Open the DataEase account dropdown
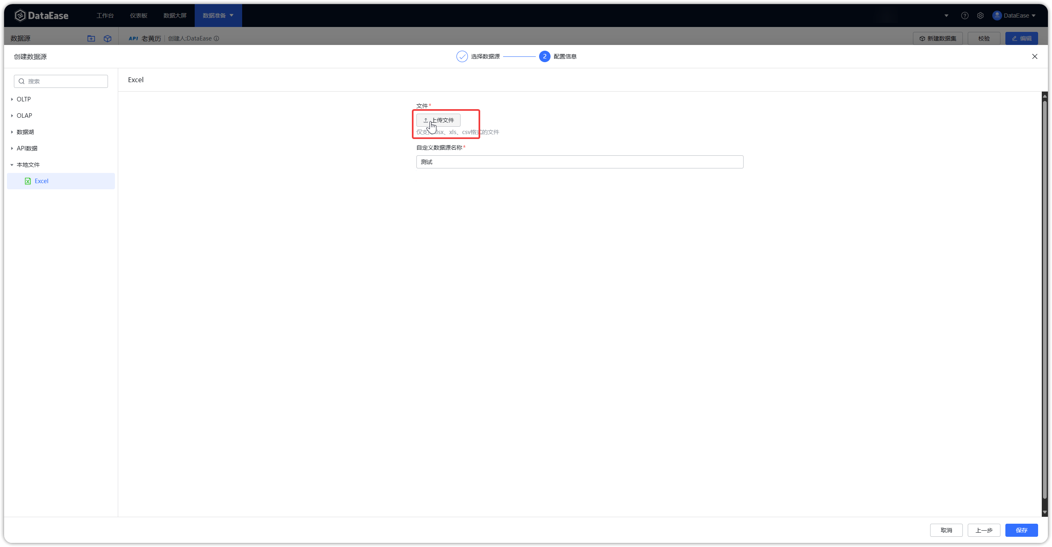Image resolution: width=1052 pixels, height=547 pixels. click(1018, 15)
